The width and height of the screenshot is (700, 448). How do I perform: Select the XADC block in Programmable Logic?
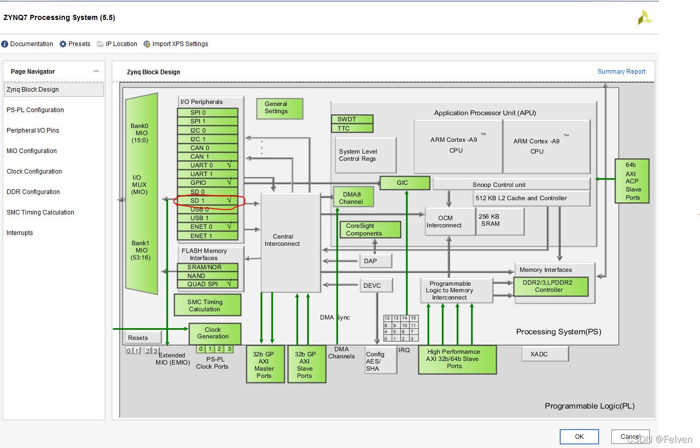point(544,353)
